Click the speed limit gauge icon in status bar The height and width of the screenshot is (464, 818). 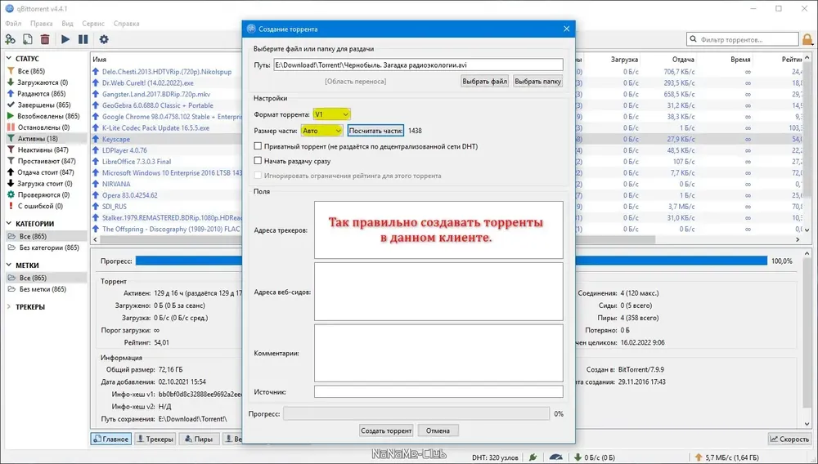pyautogui.click(x=556, y=457)
